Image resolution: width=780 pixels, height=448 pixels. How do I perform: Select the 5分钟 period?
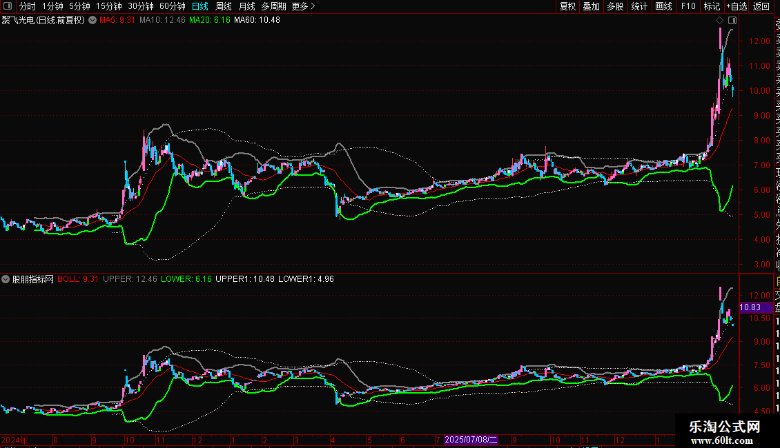(x=79, y=6)
